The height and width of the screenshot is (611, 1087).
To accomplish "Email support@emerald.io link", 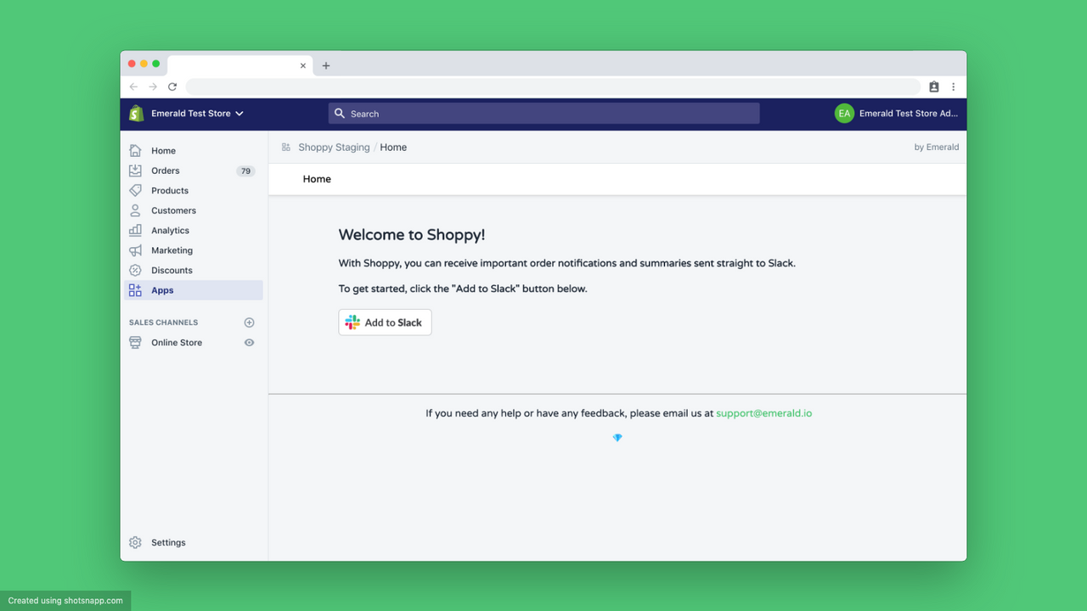I will (x=763, y=413).
